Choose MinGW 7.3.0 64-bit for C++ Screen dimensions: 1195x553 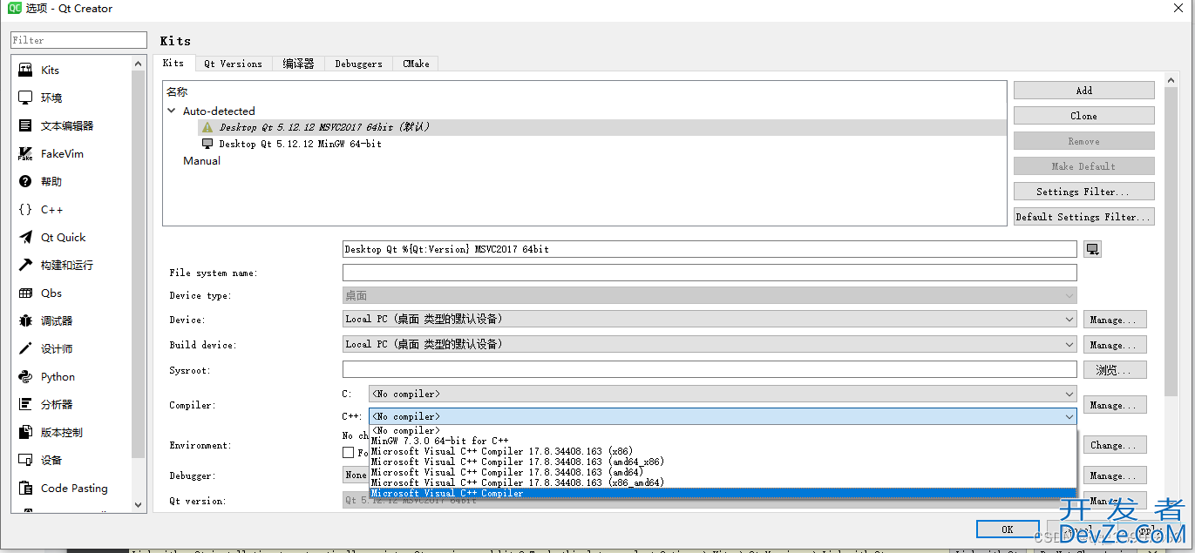[x=440, y=441]
